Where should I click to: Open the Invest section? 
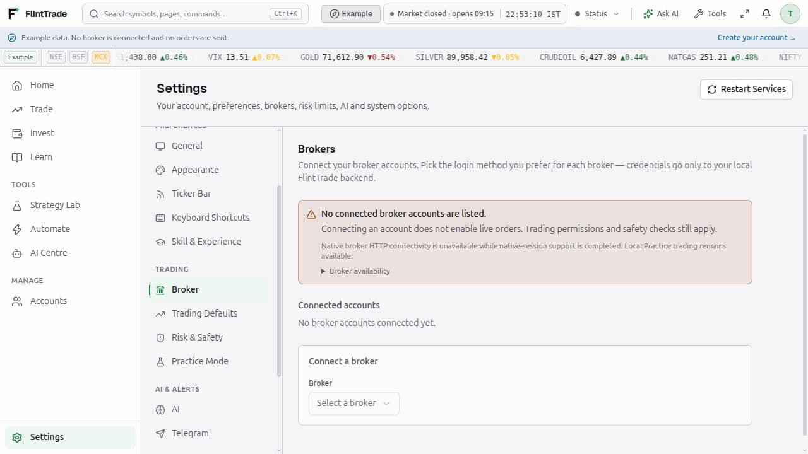pos(70,133)
